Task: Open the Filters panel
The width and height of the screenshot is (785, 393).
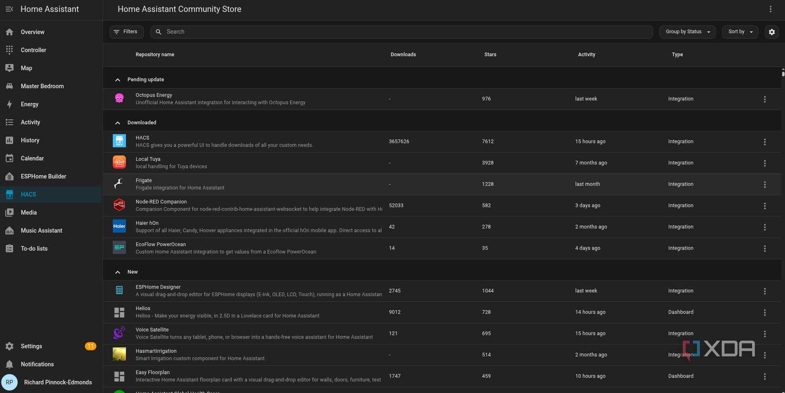Action: [x=127, y=32]
